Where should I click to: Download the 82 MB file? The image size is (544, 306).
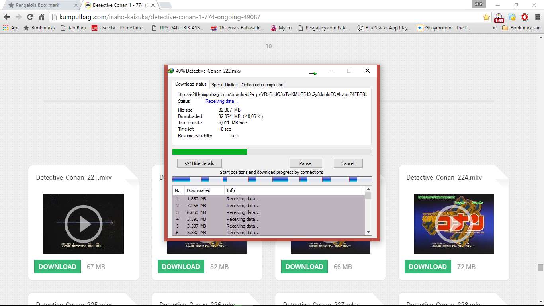coord(181,267)
